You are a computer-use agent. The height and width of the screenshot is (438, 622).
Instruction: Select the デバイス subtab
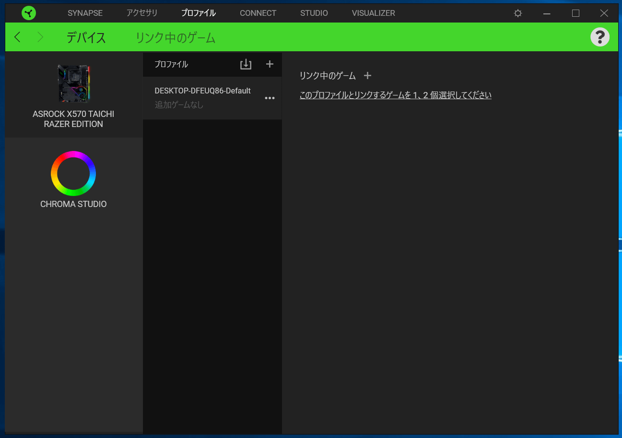coord(86,37)
